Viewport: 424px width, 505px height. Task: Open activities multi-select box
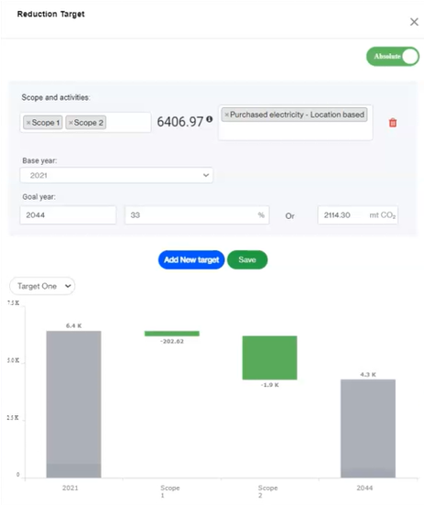click(x=295, y=123)
